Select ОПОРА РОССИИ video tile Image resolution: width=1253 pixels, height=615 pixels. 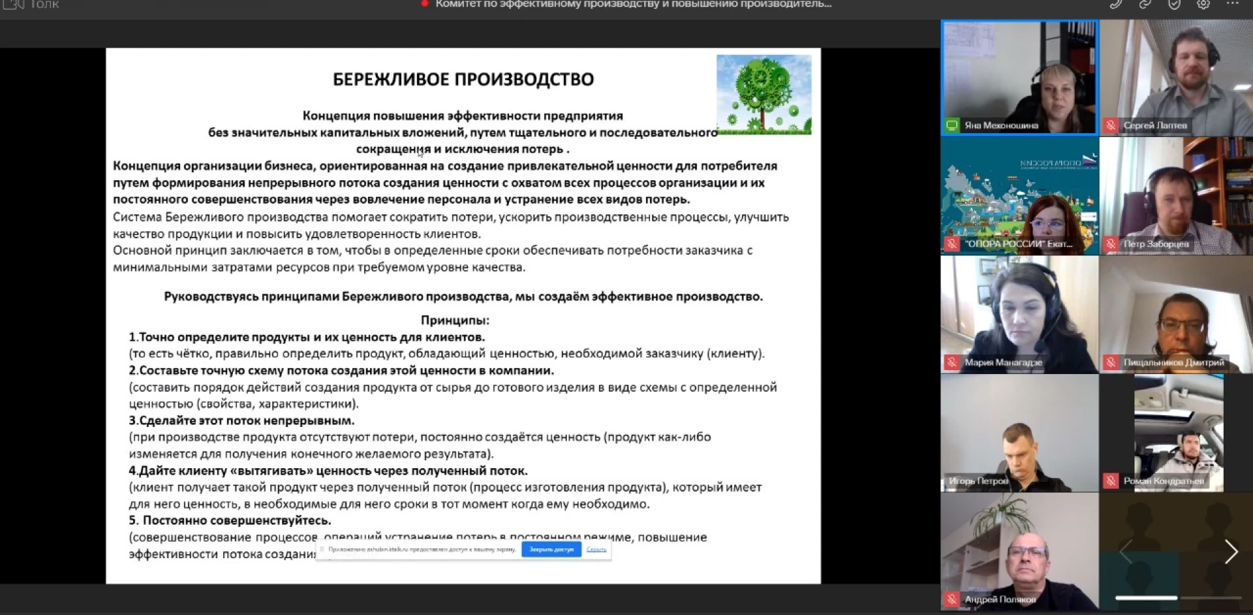pyautogui.click(x=1019, y=196)
